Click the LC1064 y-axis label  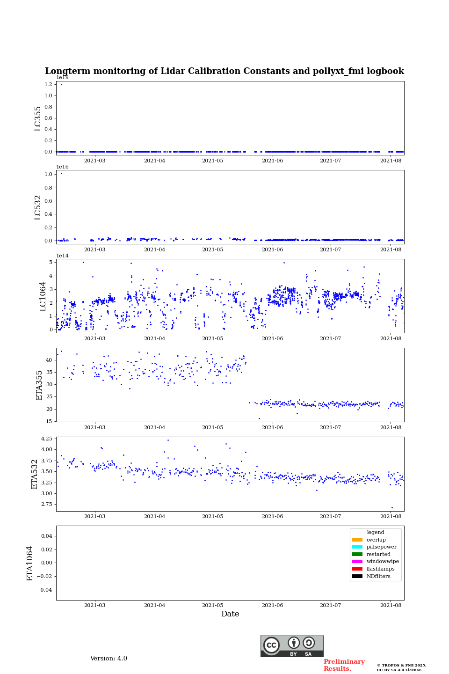click(x=43, y=296)
